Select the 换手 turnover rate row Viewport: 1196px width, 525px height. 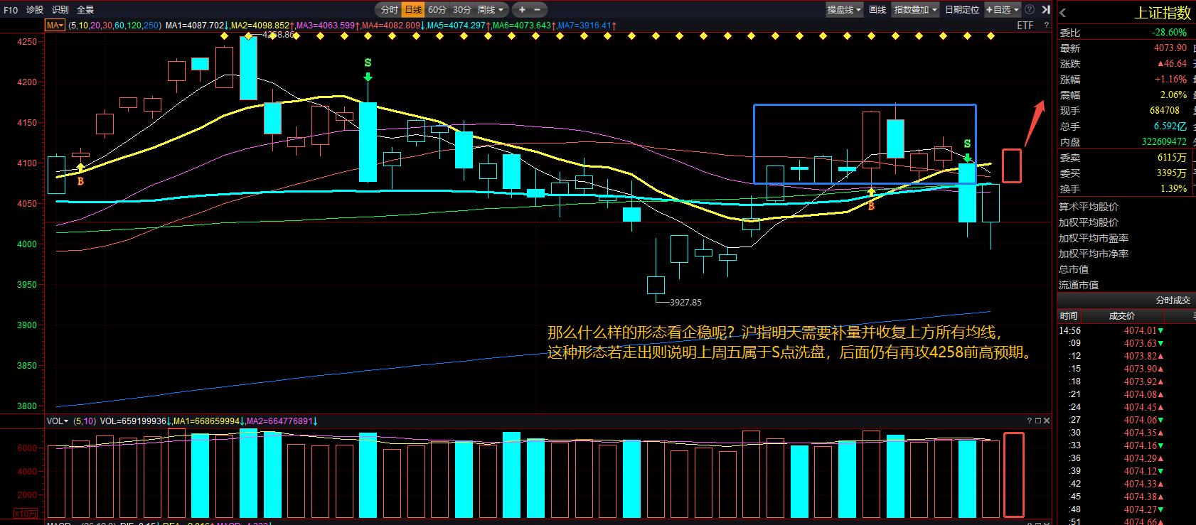(1126, 189)
